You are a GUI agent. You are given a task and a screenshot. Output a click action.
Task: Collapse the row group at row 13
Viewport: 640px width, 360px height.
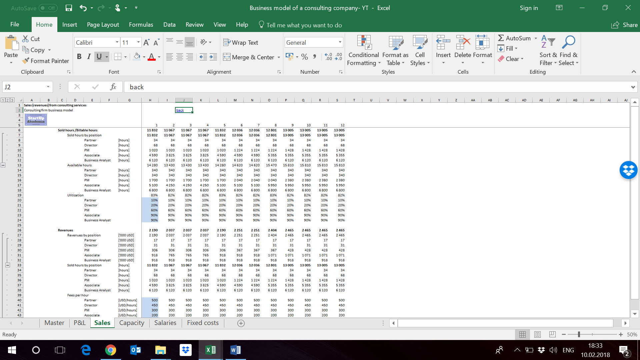(x=3, y=165)
